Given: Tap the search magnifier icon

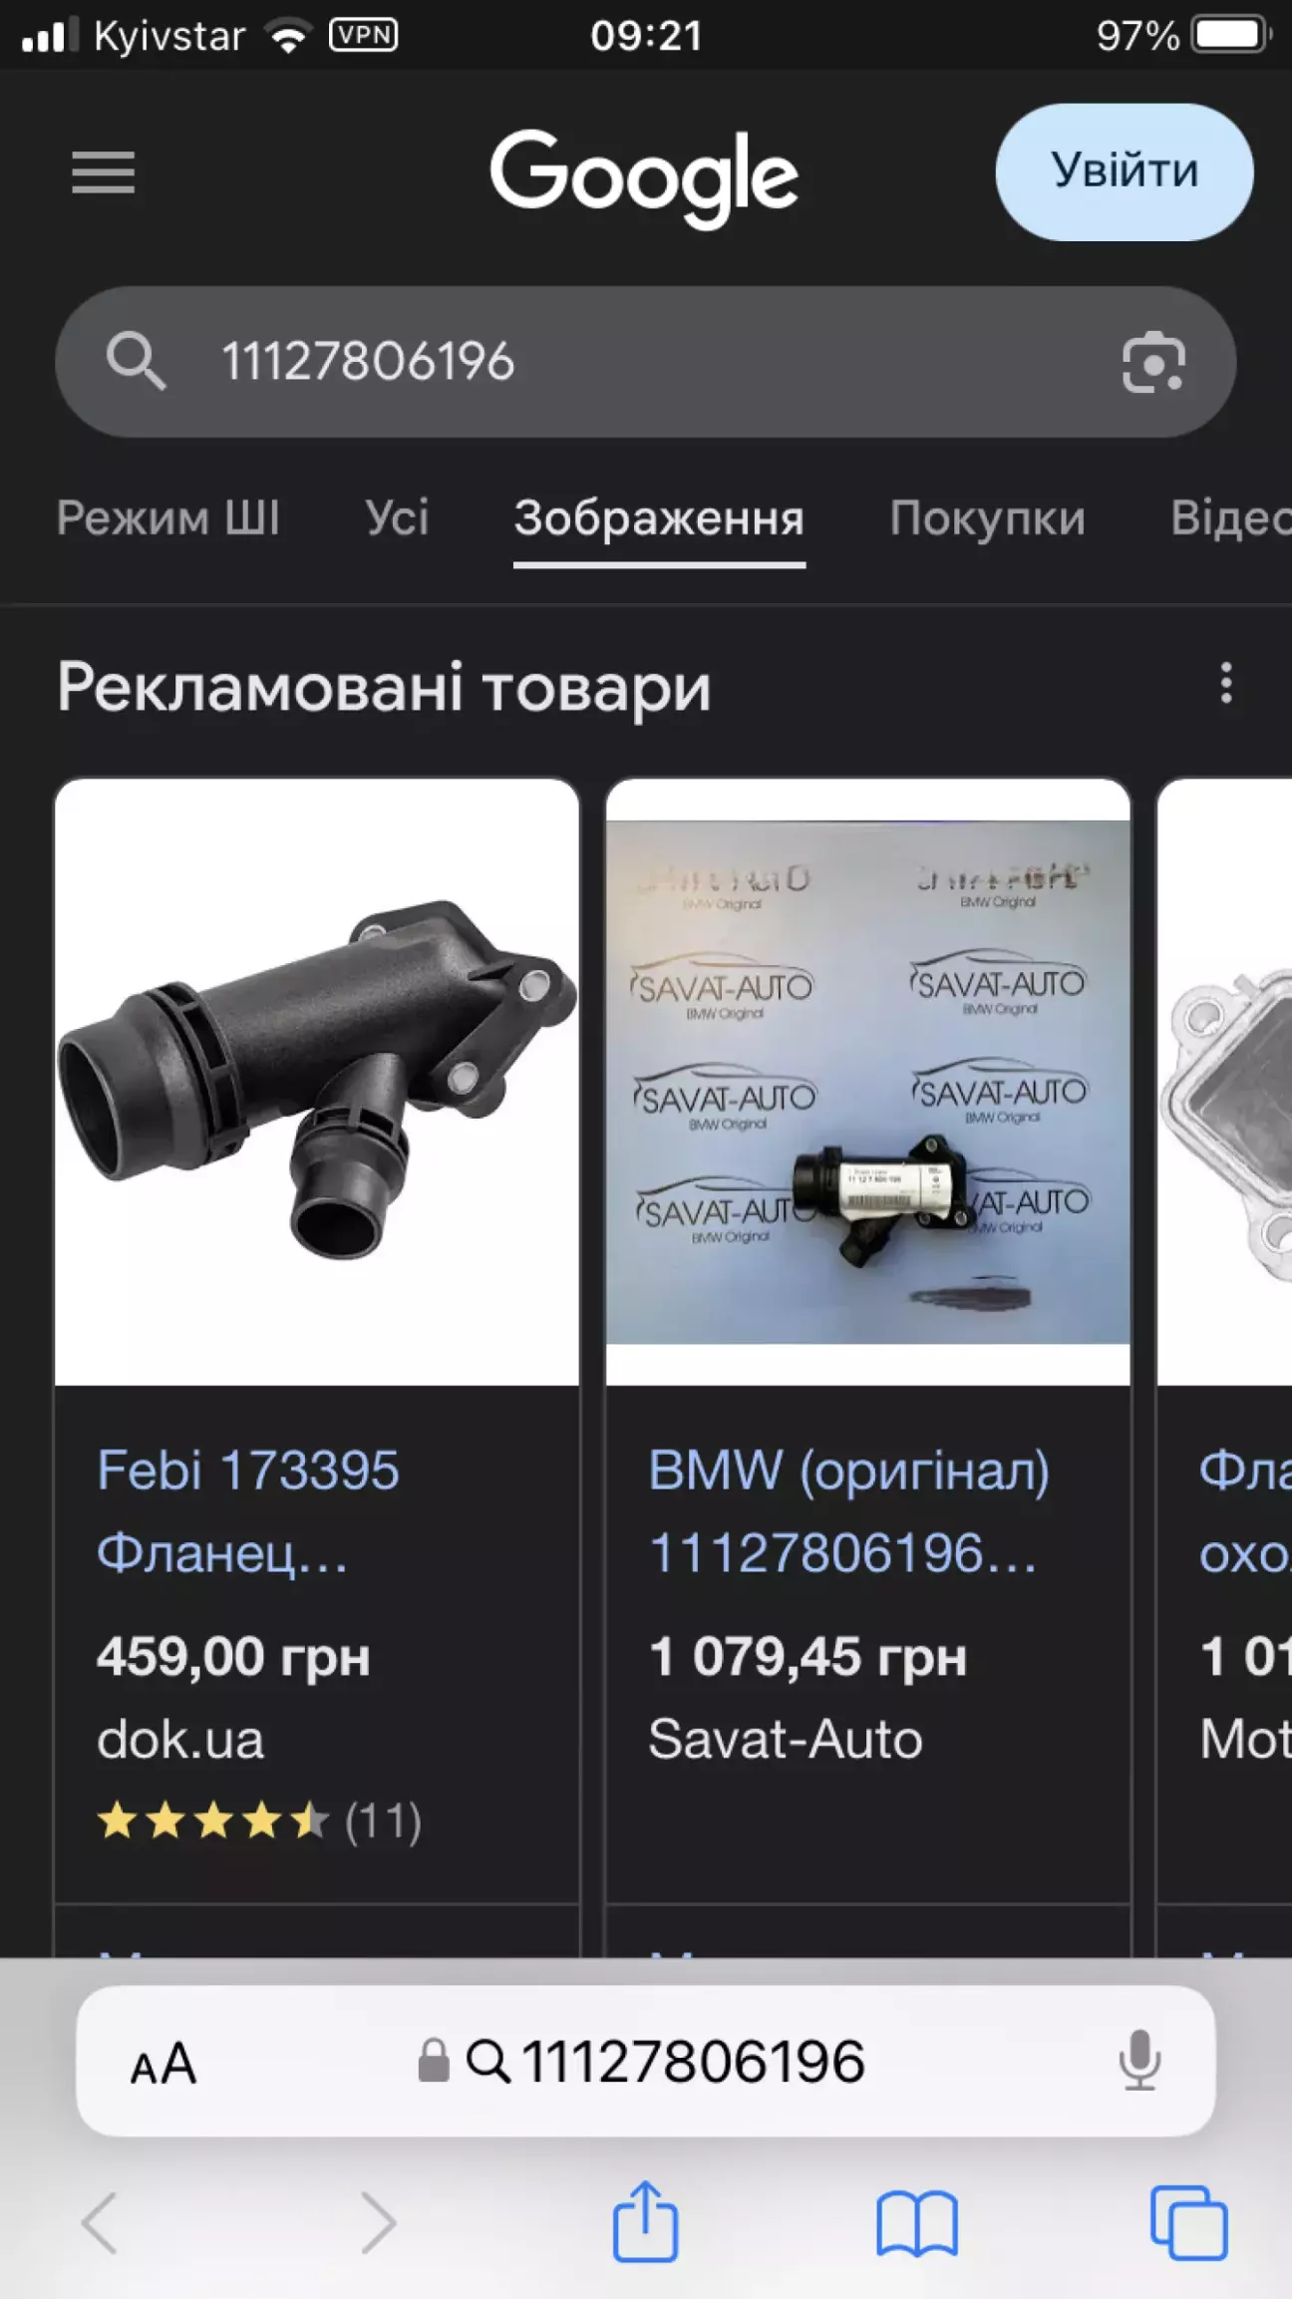Looking at the screenshot, I should (x=136, y=361).
